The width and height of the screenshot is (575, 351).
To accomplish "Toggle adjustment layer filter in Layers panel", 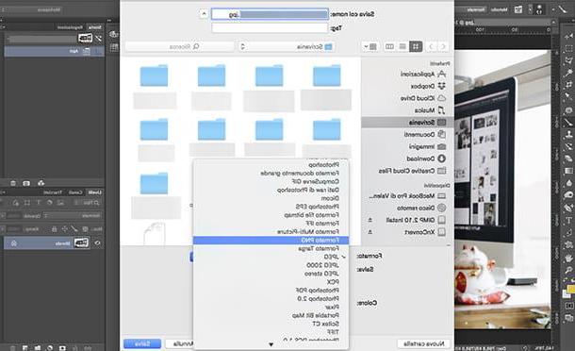I will pyautogui.click(x=49, y=203).
